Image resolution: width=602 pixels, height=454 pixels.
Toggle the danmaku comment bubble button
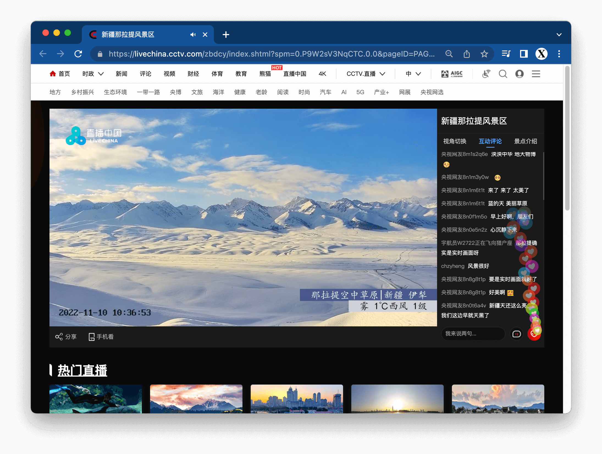click(x=517, y=334)
